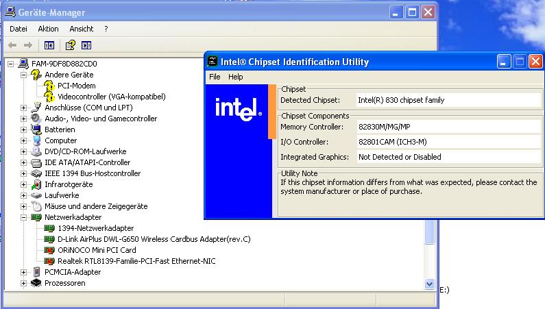Select Realtek RTL8139-Familie-PCI-Fast Ethernet-NIC
Viewport: 545px width, 309px height.
[x=136, y=261]
